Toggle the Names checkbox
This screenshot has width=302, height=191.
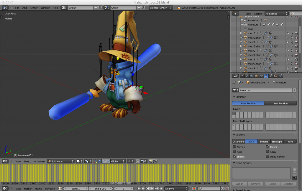[x=234, y=147]
